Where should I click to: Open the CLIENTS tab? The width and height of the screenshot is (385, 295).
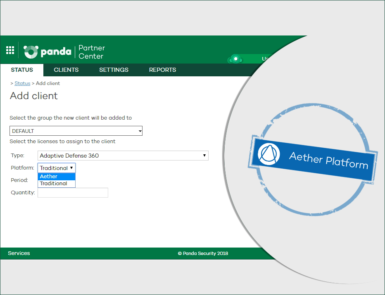(66, 70)
